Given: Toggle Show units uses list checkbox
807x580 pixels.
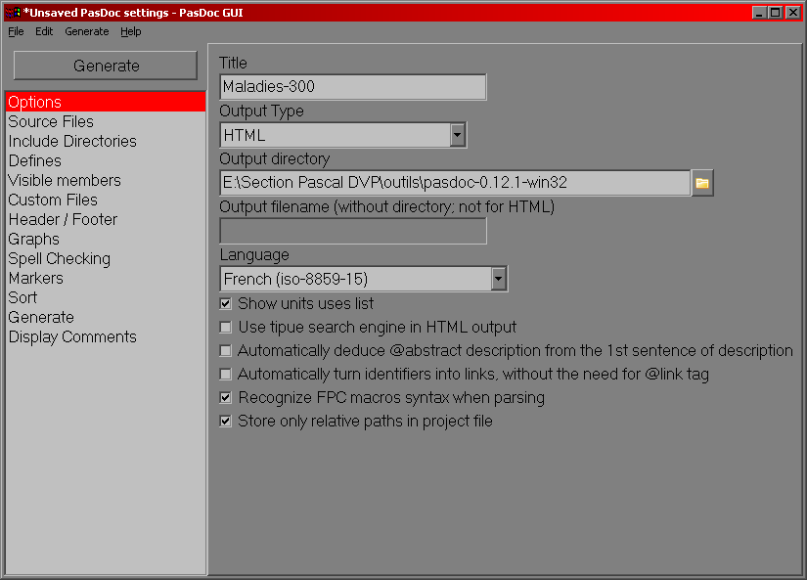Looking at the screenshot, I should point(226,304).
